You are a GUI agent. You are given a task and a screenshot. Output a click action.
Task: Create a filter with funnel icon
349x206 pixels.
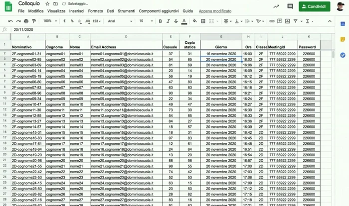tap(295, 21)
